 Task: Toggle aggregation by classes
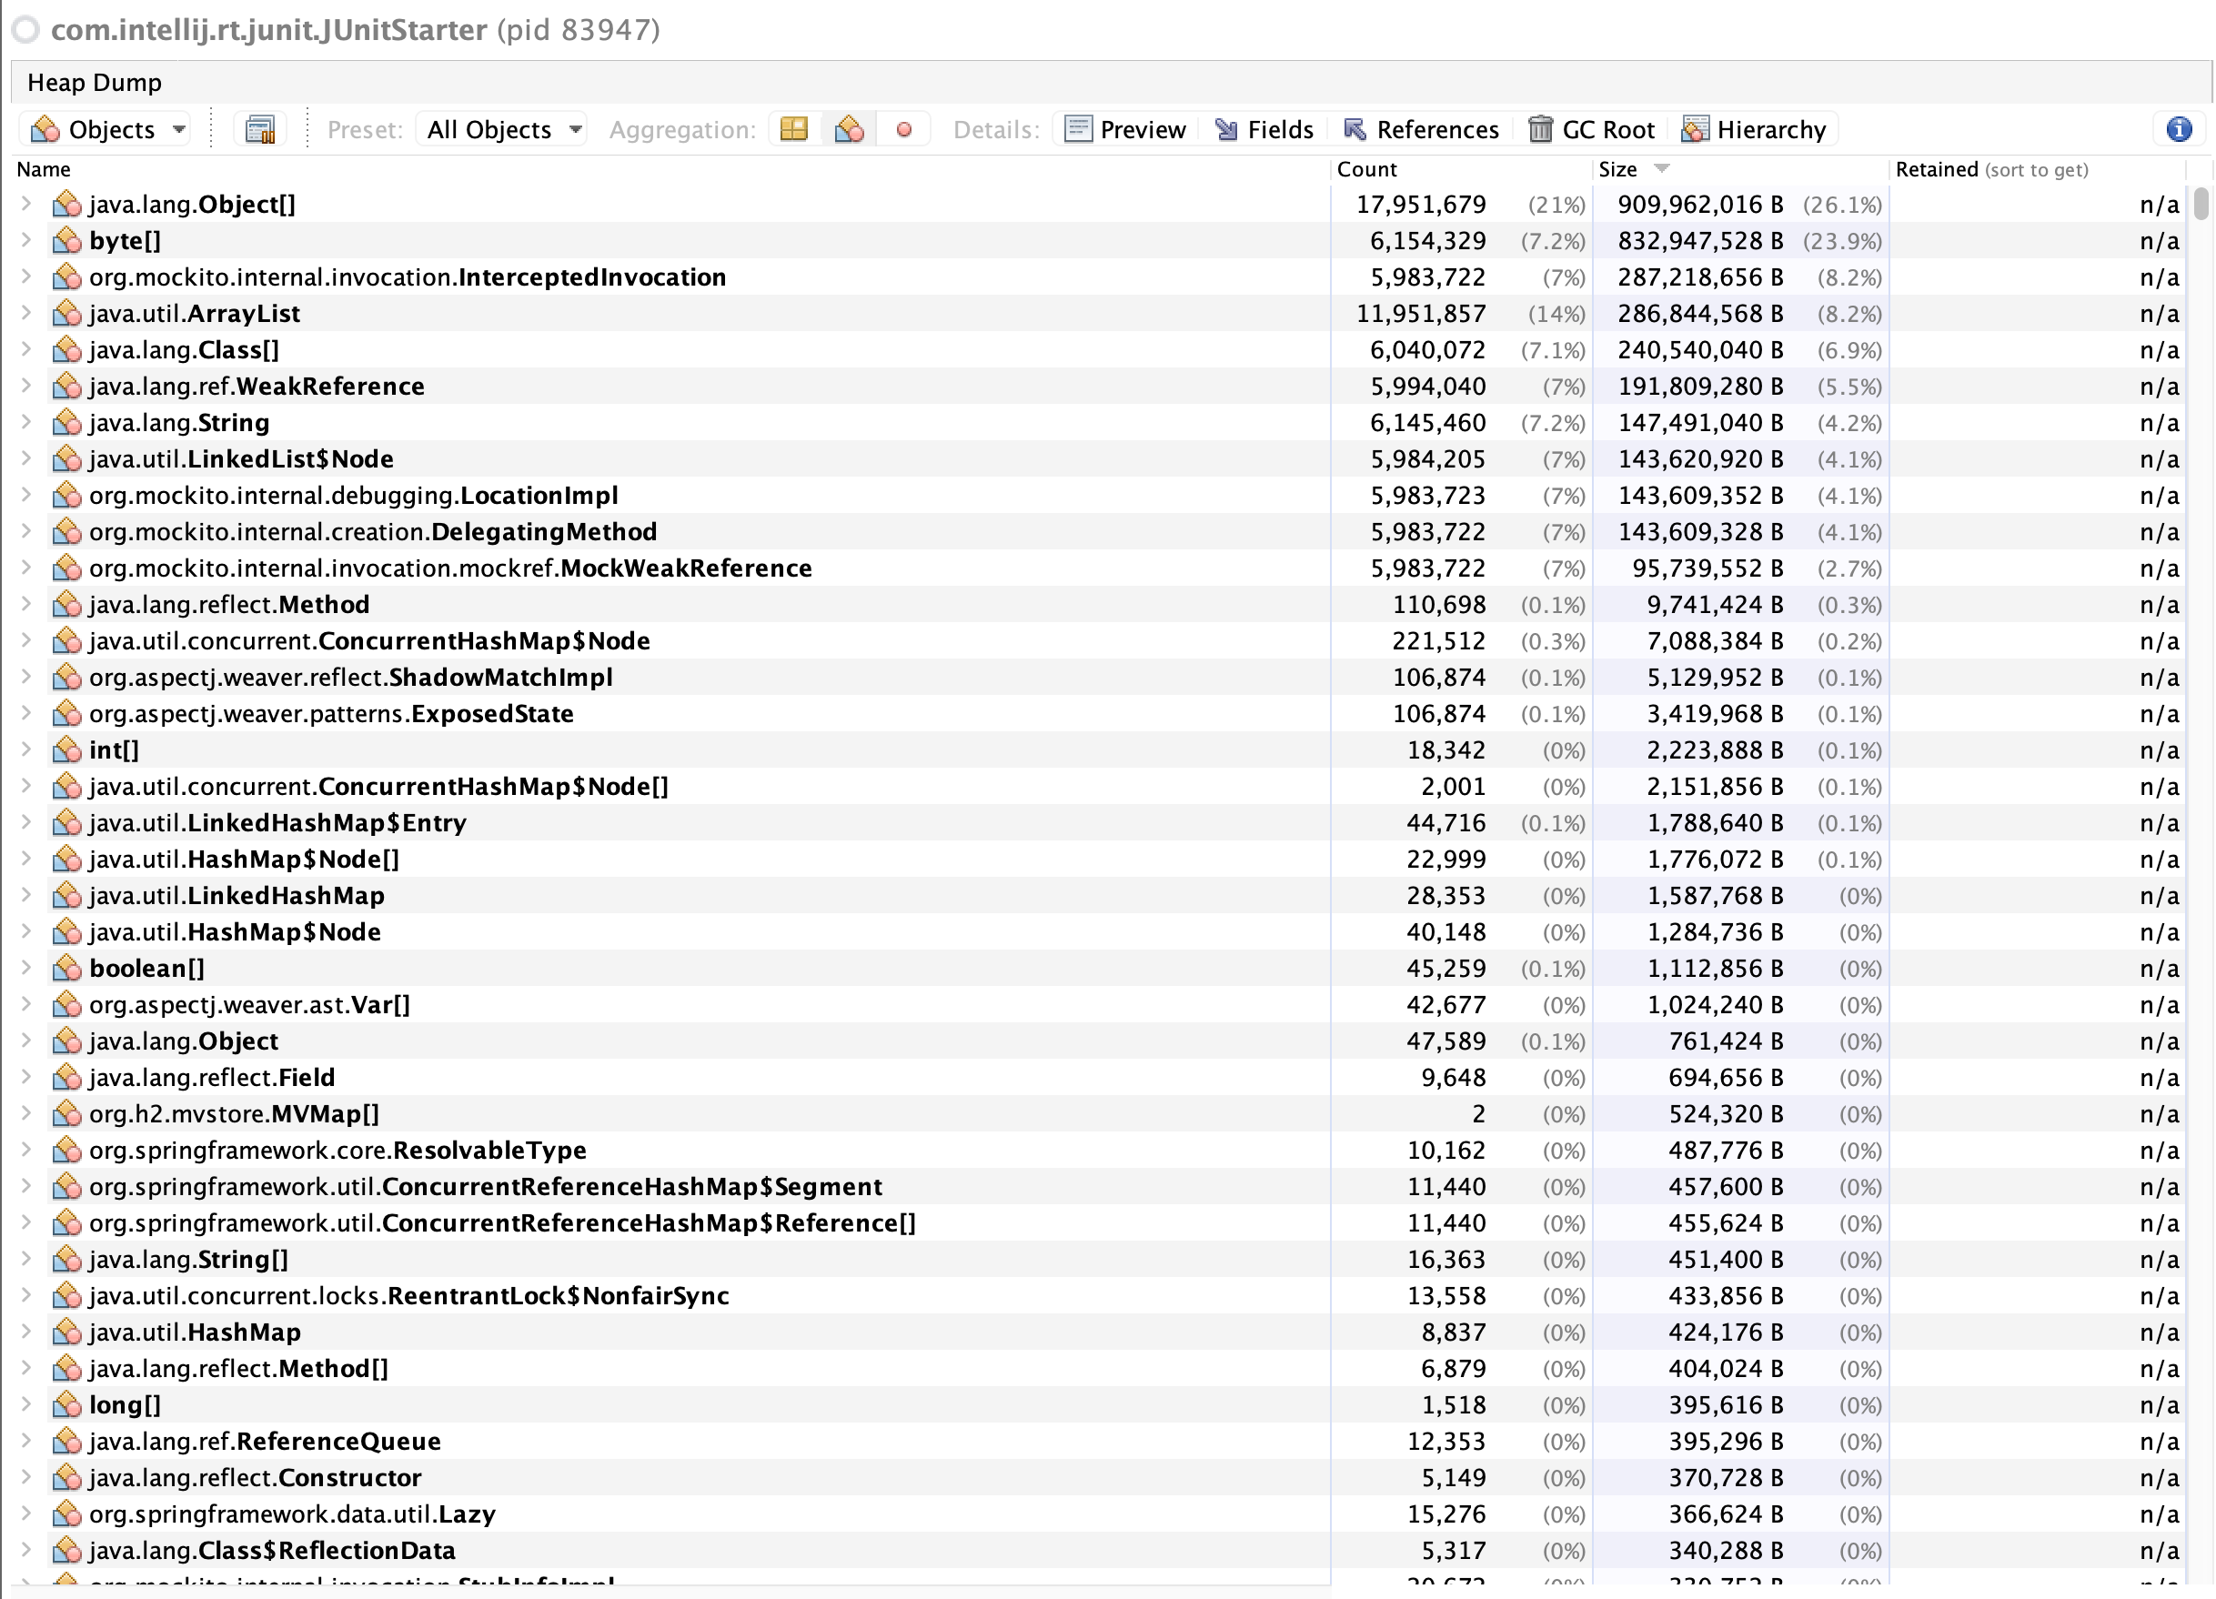[849, 129]
